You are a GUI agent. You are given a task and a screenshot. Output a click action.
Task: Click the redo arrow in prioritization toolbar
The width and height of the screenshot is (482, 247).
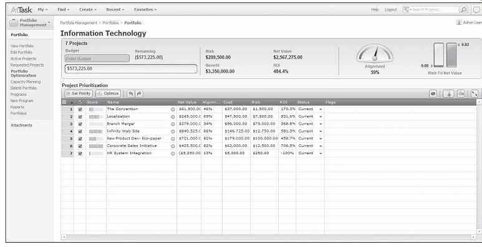pyautogui.click(x=139, y=93)
